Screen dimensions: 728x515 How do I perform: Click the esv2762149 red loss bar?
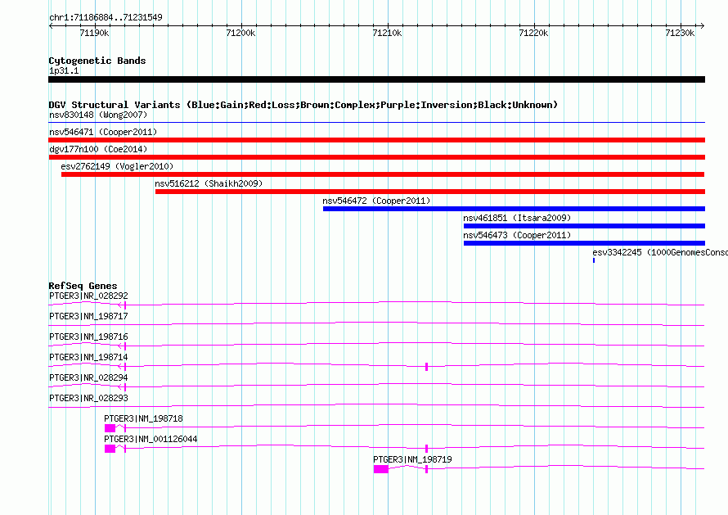[x=383, y=174]
